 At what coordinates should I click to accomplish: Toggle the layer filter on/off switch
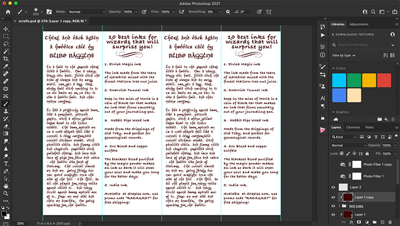[x=396, y=136]
